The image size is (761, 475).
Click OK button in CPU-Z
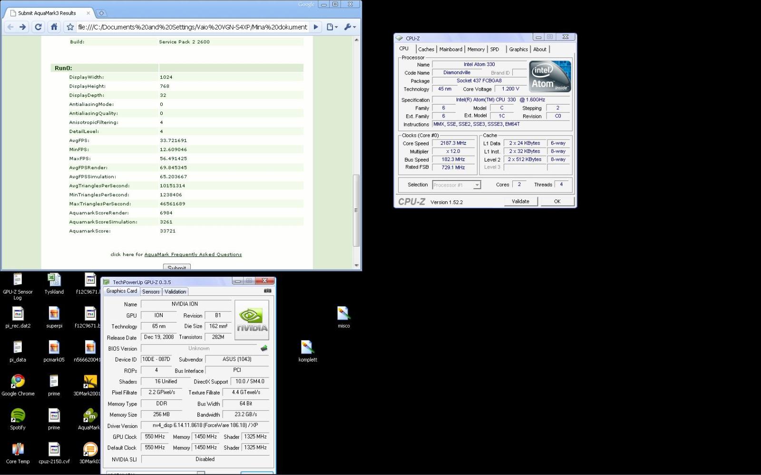[x=557, y=201]
